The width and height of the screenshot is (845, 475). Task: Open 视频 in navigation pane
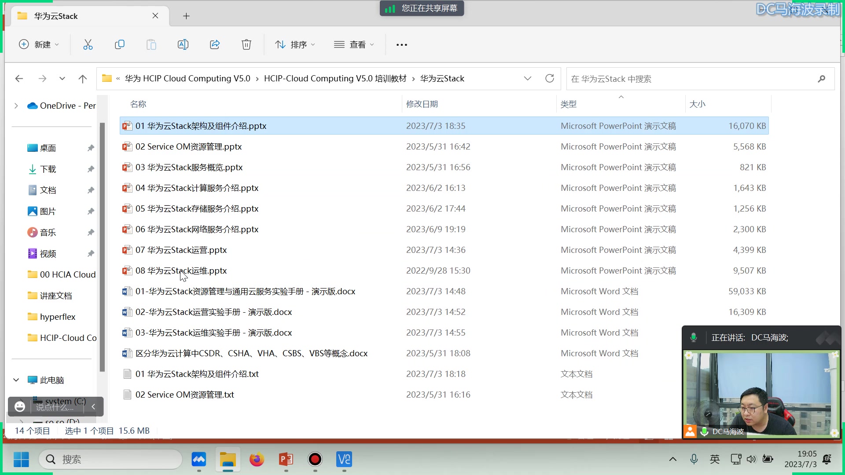coord(48,254)
